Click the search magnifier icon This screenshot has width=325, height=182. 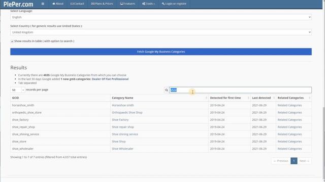(x=167, y=90)
